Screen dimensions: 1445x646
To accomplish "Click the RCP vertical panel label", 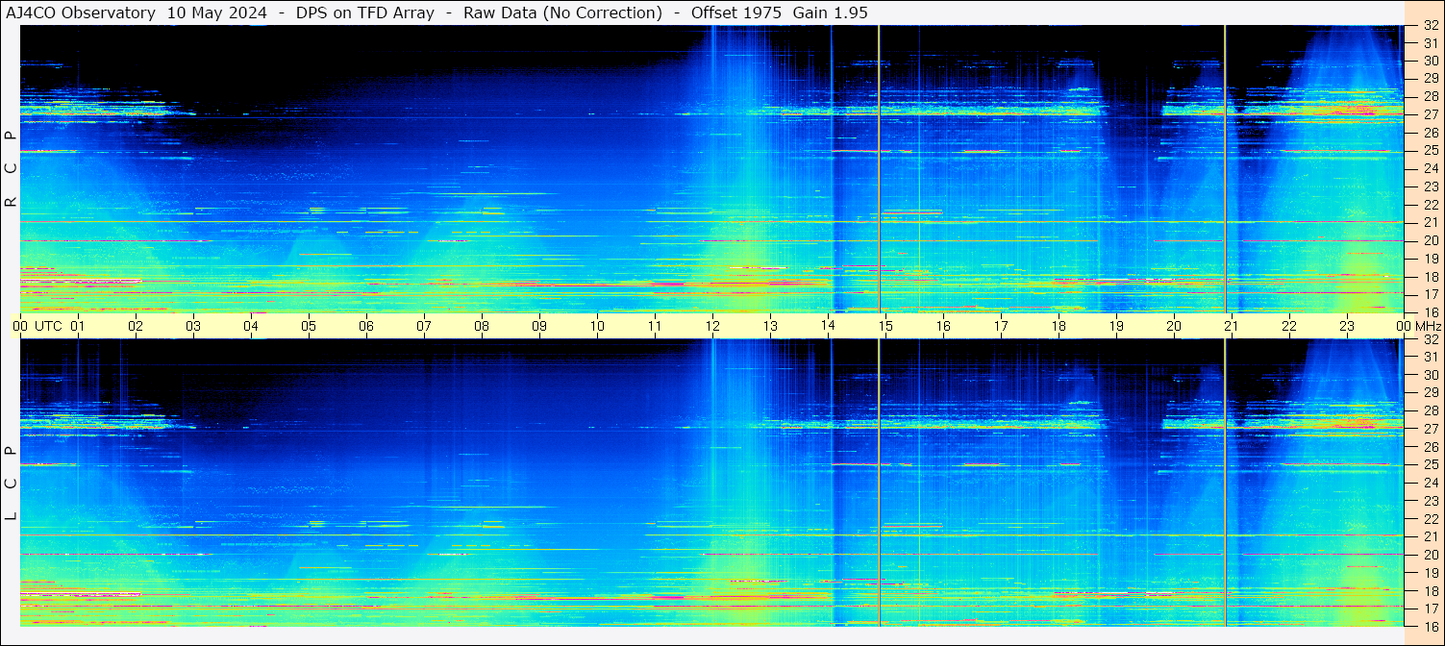I will click(x=11, y=169).
